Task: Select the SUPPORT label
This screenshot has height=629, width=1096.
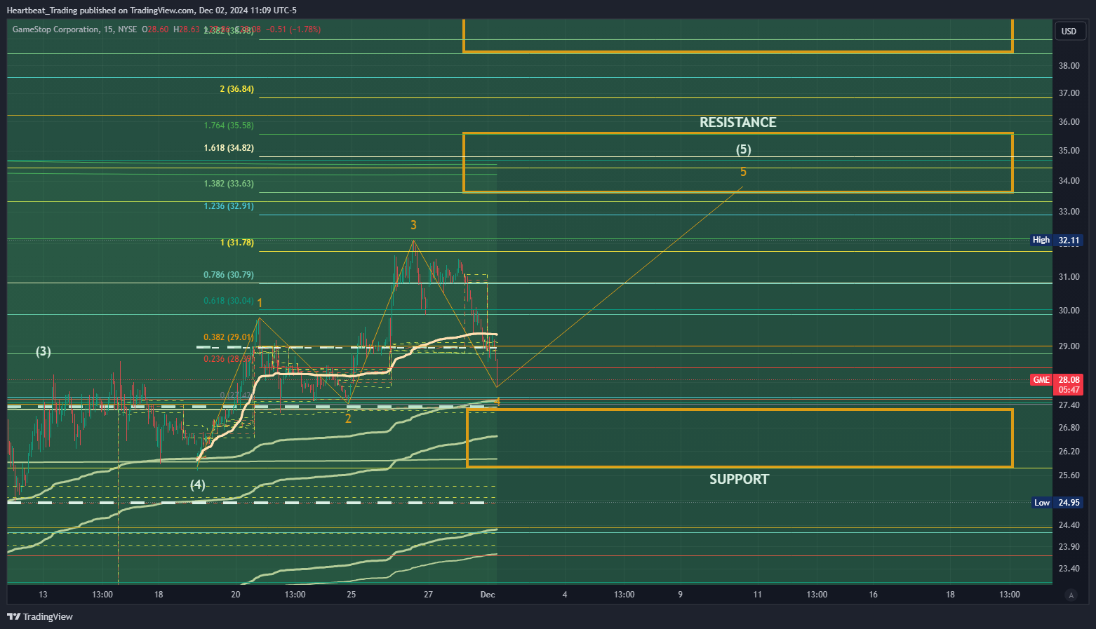Action: pyautogui.click(x=739, y=479)
